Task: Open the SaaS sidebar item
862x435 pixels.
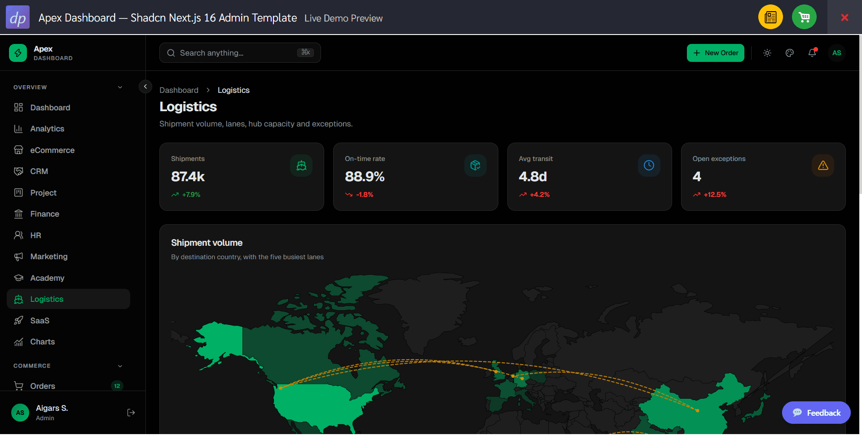Action: 68,321
